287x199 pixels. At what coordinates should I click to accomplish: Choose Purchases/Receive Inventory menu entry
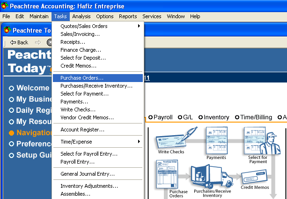coord(98,86)
